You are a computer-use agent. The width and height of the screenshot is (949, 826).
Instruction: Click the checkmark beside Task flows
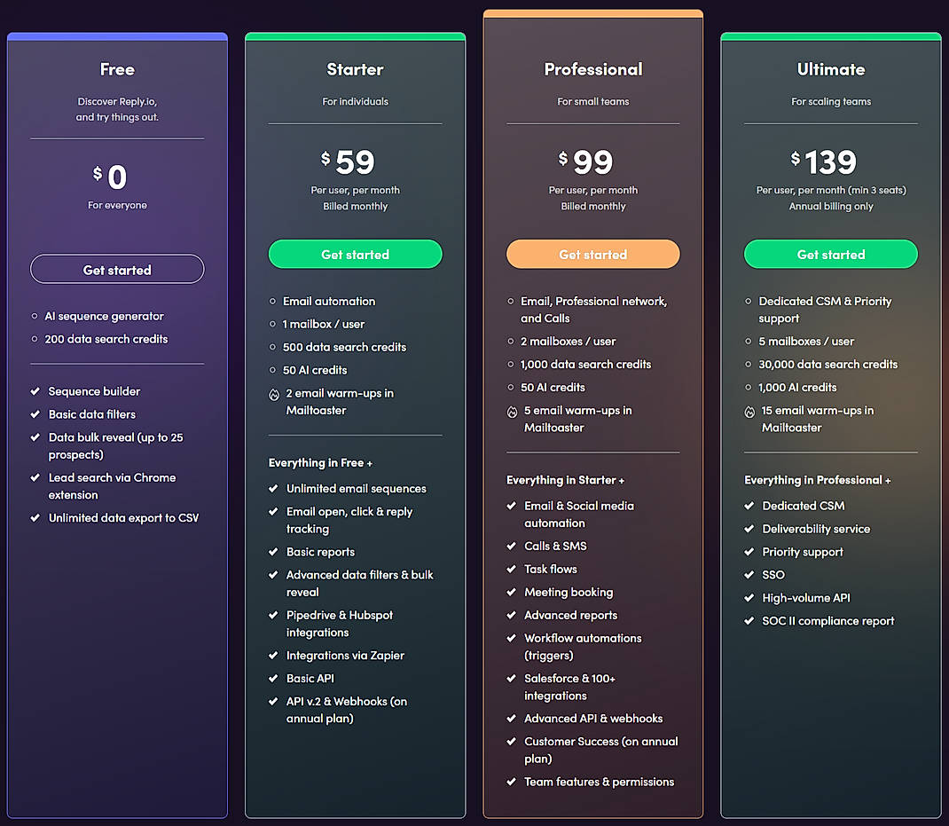511,570
